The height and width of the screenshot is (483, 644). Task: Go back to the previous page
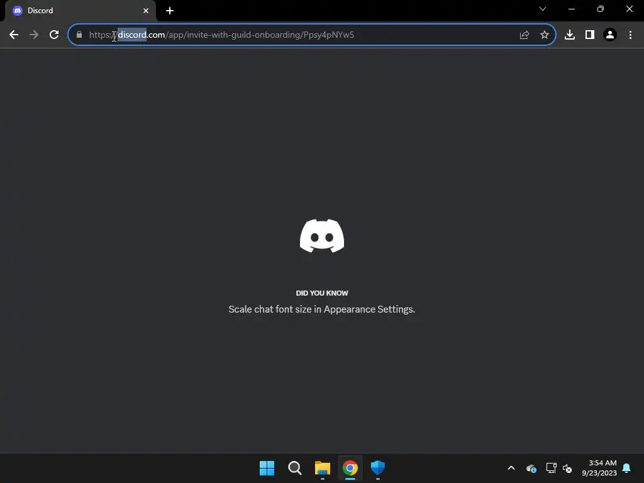coord(14,35)
